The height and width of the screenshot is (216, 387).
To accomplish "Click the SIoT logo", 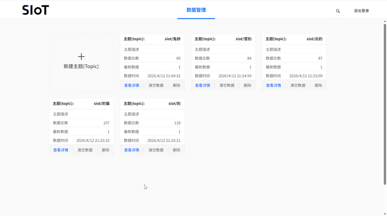I will (35, 10).
